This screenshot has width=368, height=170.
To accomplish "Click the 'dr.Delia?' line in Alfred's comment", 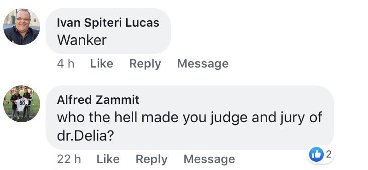I will pos(85,136).
